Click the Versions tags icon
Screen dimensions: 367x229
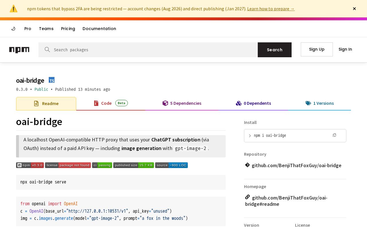click(308, 103)
